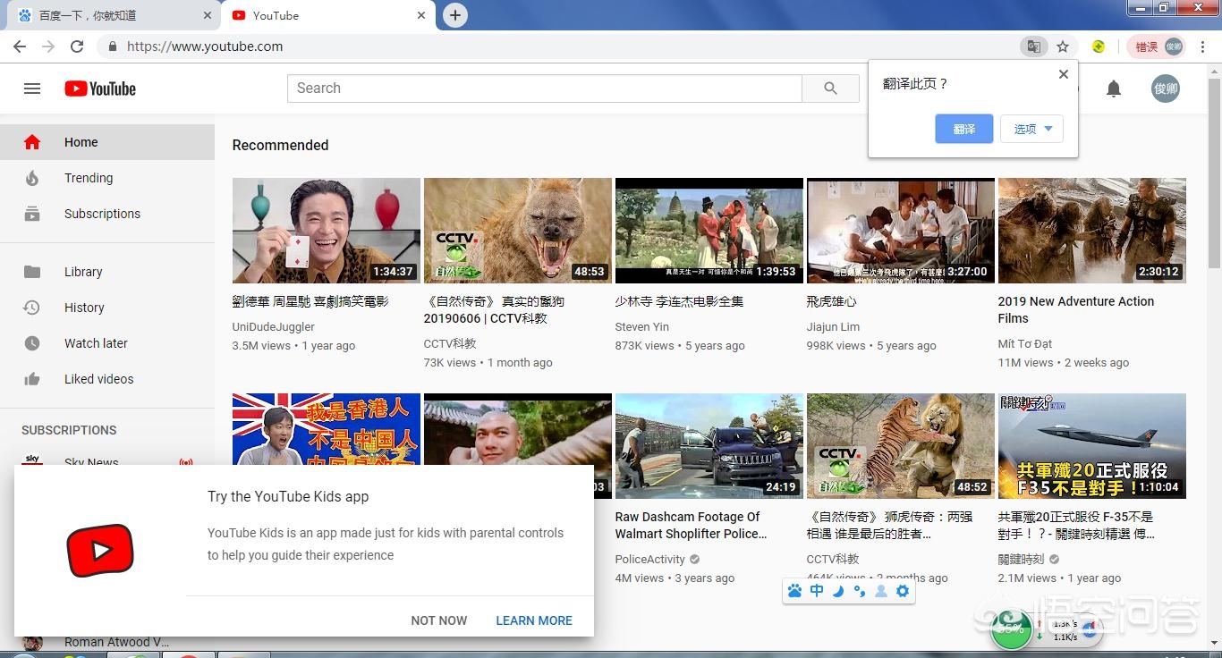Click the blue 翻译 translate button
Screen dimensions: 1222x658
[x=964, y=129]
